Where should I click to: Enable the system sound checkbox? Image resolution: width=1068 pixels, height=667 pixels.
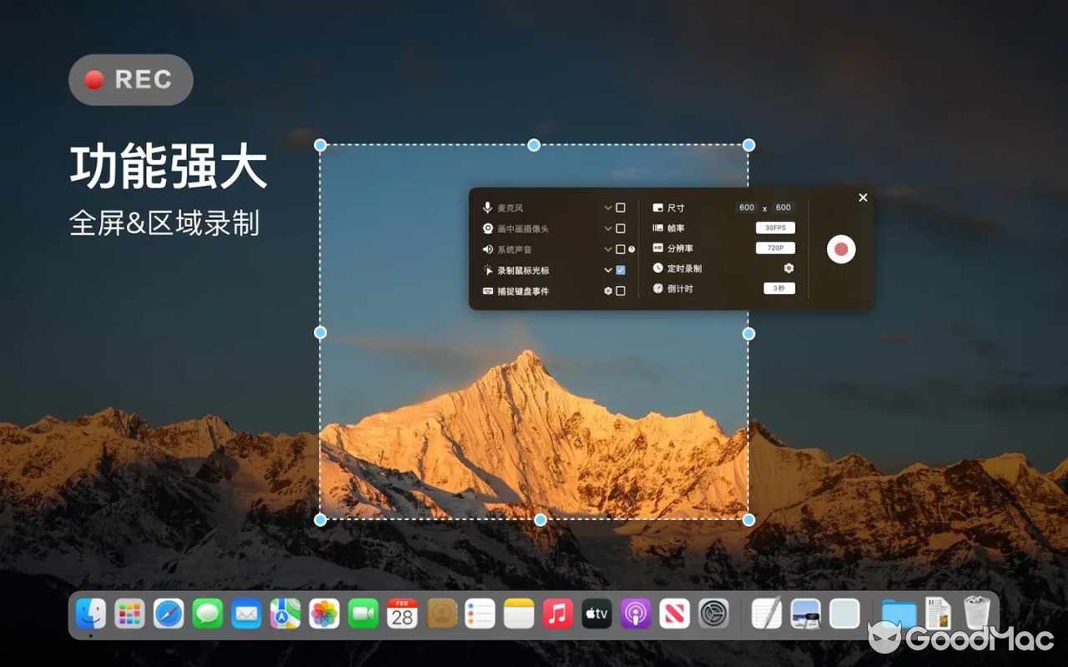620,249
